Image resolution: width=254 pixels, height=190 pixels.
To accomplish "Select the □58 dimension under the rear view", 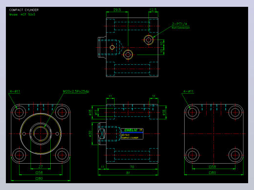I will [212, 167].
